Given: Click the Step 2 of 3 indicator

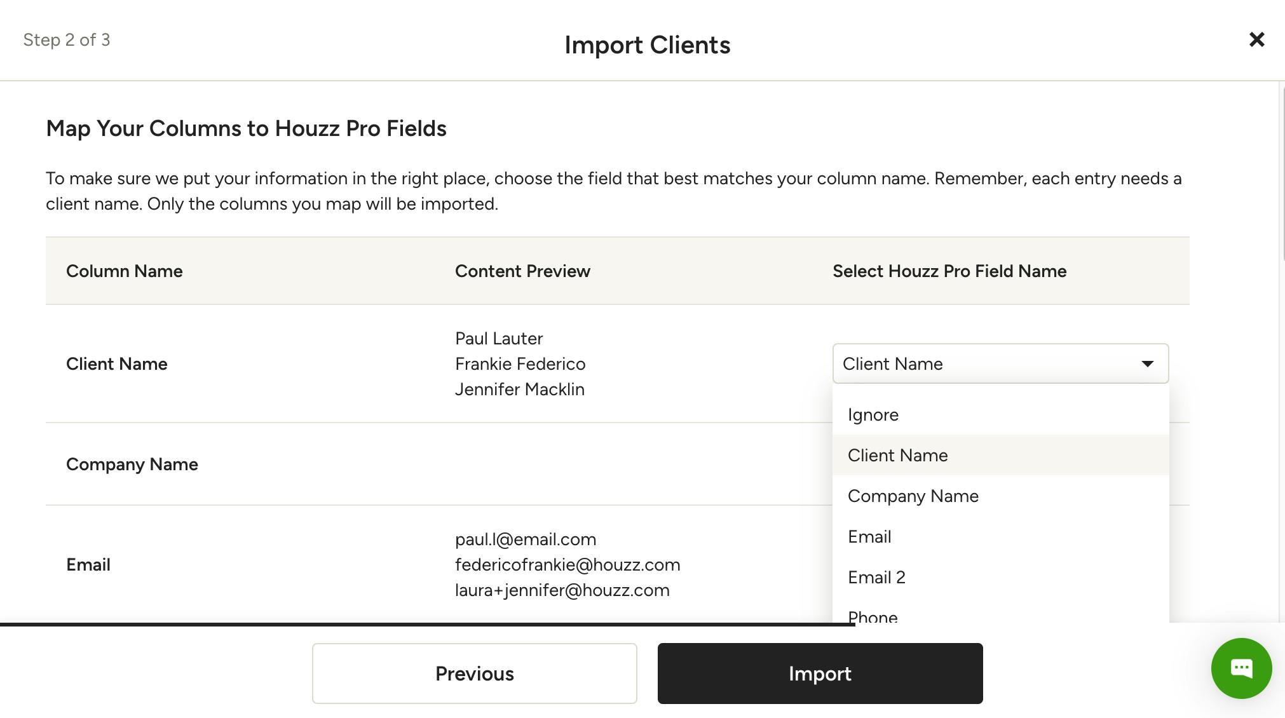Looking at the screenshot, I should (x=67, y=40).
